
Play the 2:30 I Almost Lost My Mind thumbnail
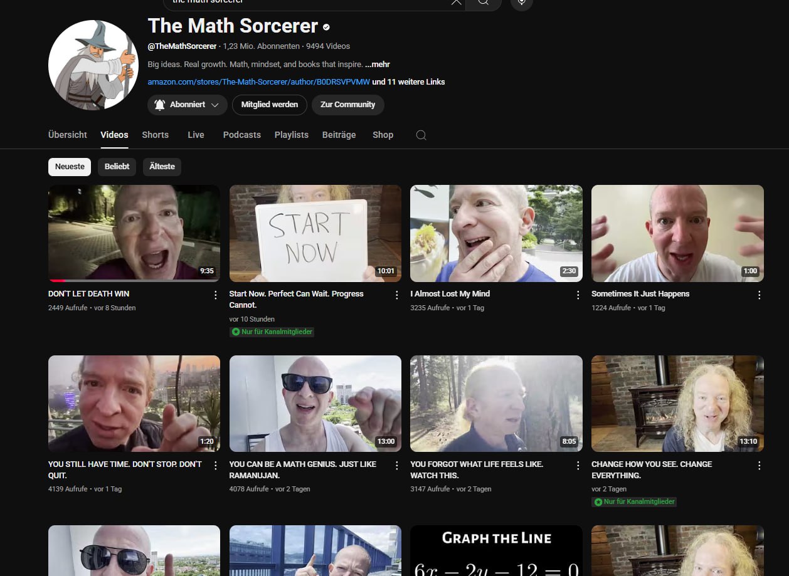496,233
